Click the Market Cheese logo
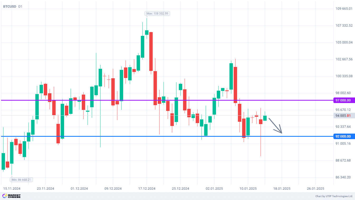Screen dimensions: 355x200 (11, 196)
